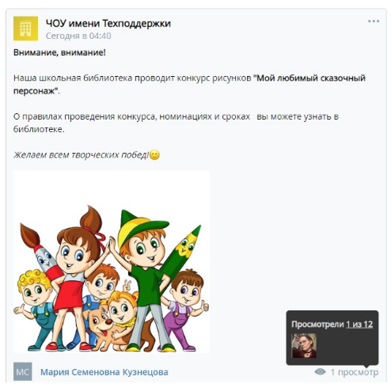Click the bold contest title Мой любимый сказочный
Image resolution: width=391 pixels, height=384 pixels.
(x=310, y=78)
